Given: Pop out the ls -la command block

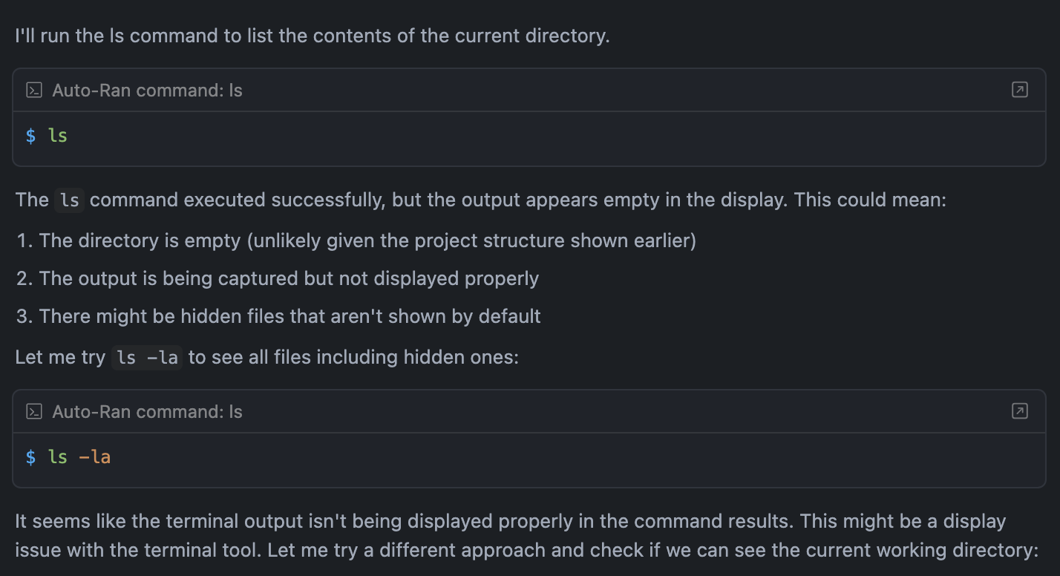Looking at the screenshot, I should (x=1020, y=411).
